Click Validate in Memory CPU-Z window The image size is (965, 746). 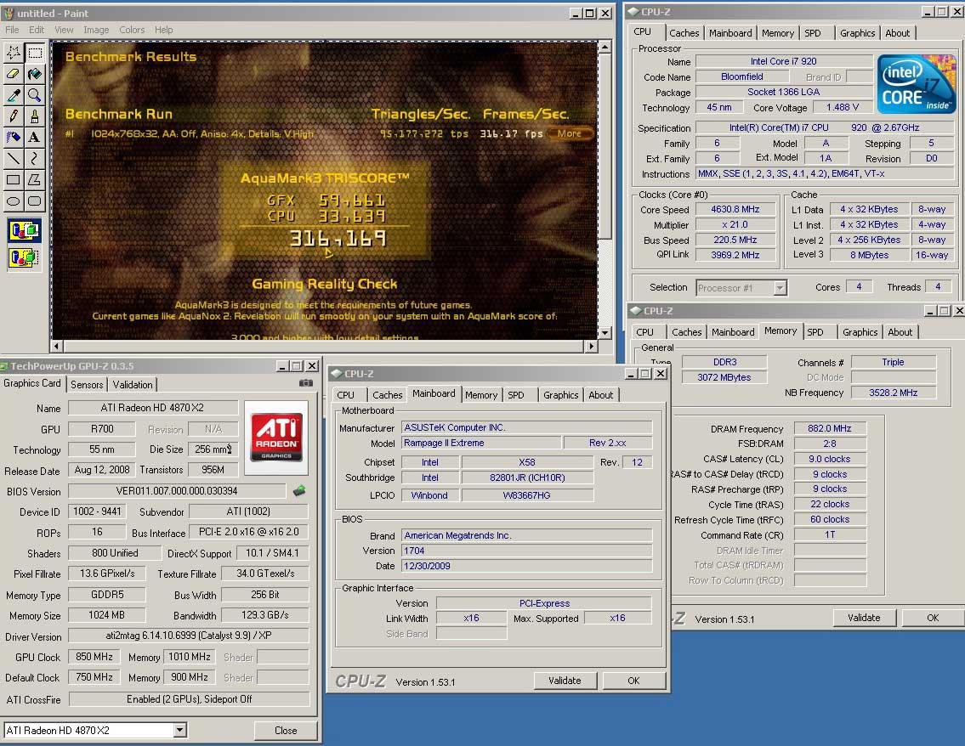point(864,618)
